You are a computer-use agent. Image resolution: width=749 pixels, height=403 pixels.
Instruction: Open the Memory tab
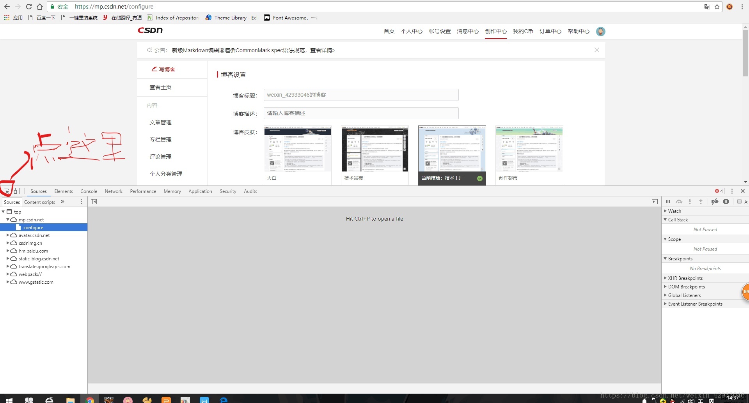(172, 191)
